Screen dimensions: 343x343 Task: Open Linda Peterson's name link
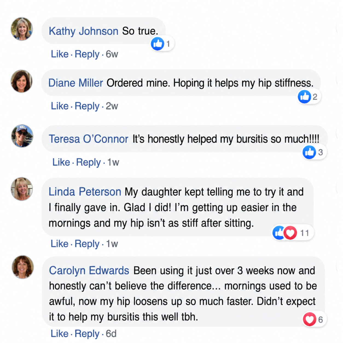[x=85, y=192]
